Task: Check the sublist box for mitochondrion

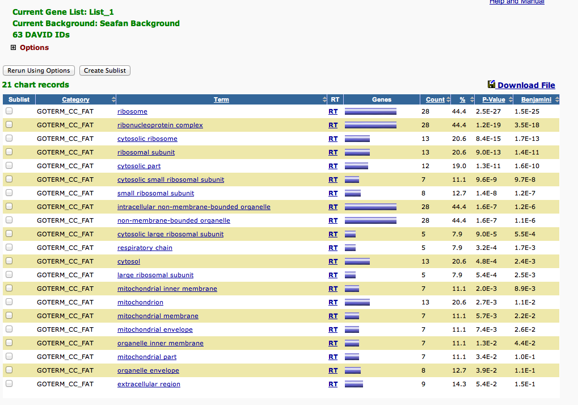Action: click(x=9, y=302)
